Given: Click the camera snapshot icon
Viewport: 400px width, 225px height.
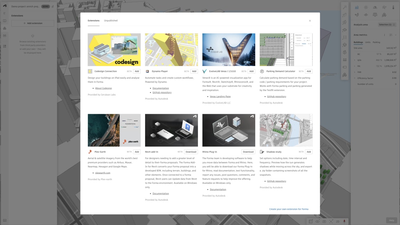Looking at the screenshot, I should [x=324, y=221].
